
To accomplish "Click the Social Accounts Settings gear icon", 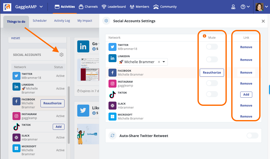I will pos(106,21).
